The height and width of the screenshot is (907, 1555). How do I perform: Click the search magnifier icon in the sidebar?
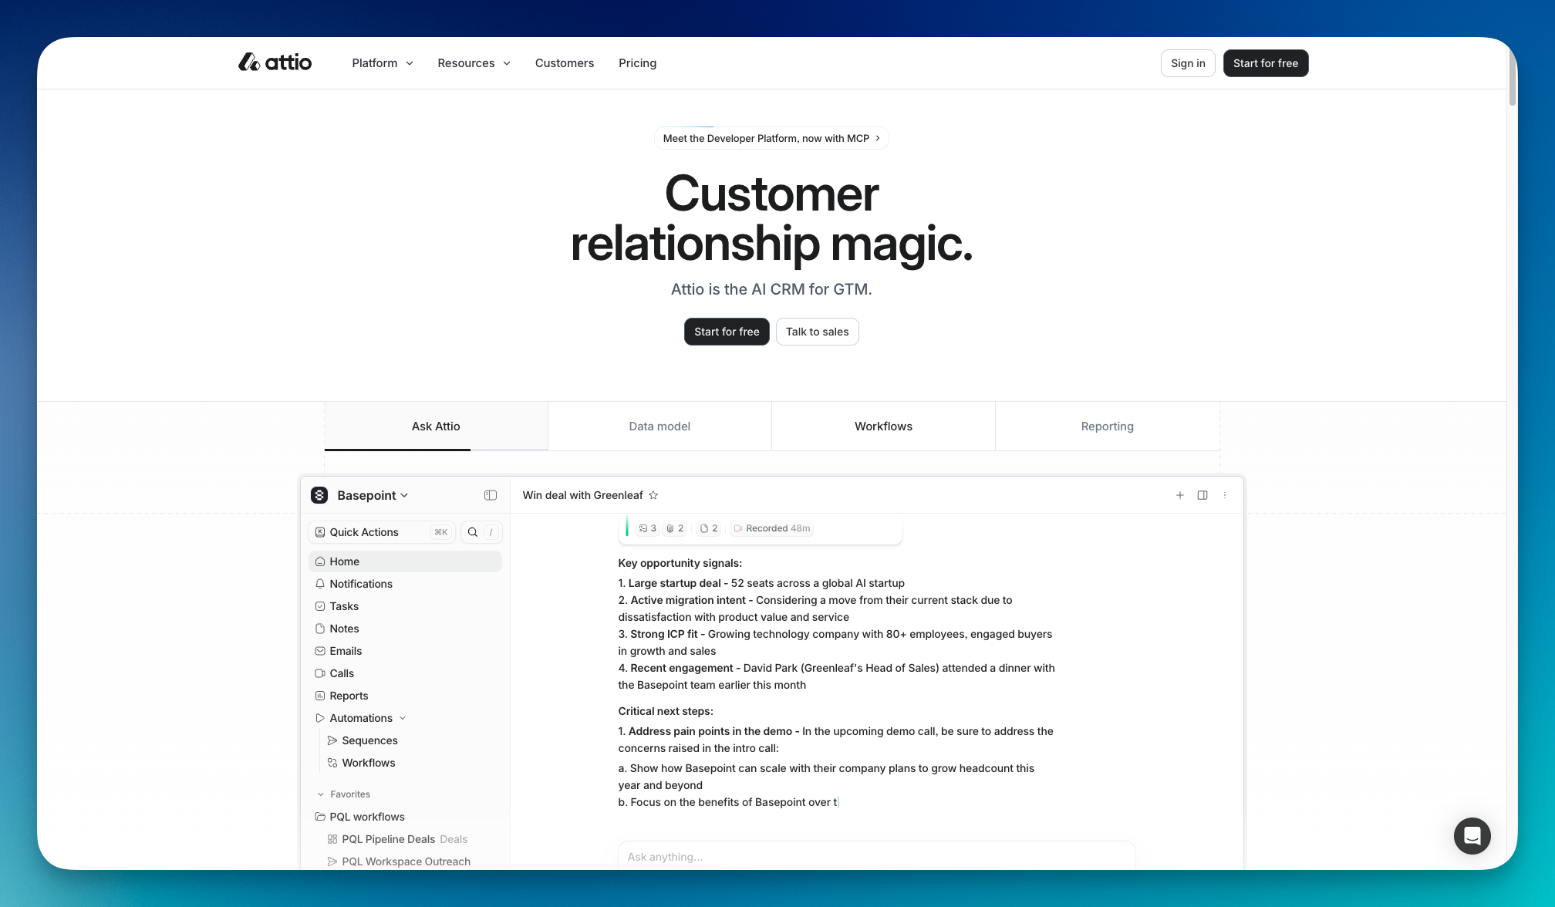coord(473,532)
